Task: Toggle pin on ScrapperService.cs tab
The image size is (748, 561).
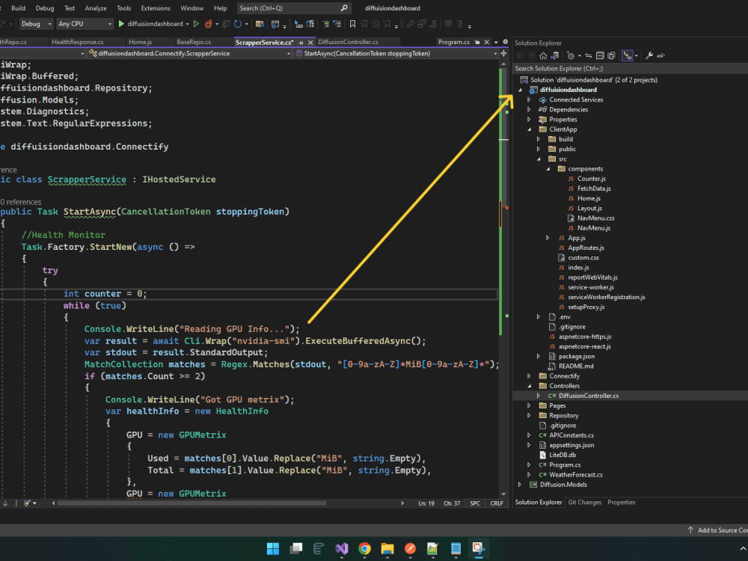Action: point(301,43)
